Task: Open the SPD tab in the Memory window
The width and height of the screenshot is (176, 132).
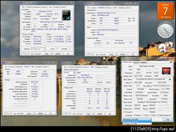Action: click(33, 67)
